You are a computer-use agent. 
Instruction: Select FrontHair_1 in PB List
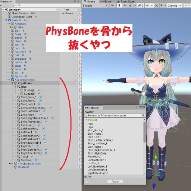pos(94,157)
